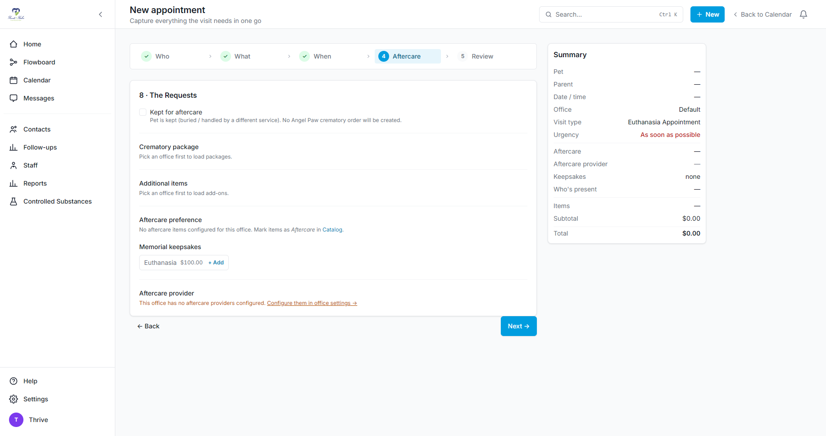826x436 pixels.
Task: Click the Messages speech bubble icon
Action: pos(14,98)
